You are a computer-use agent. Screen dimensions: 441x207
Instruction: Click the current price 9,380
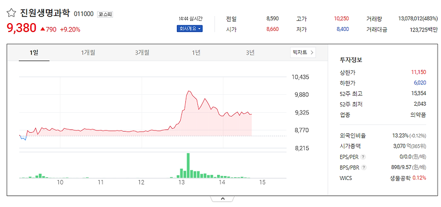click(x=21, y=28)
